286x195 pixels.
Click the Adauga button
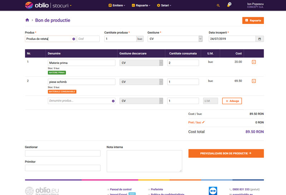click(232, 101)
